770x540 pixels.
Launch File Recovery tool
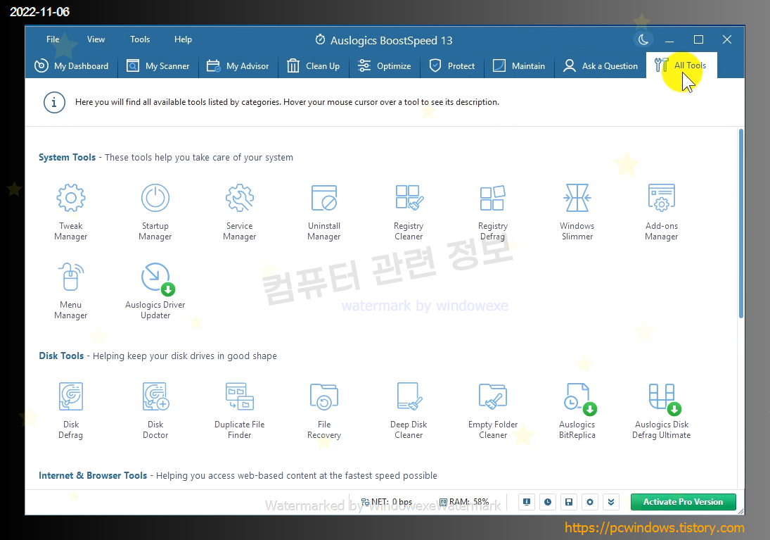click(x=324, y=410)
